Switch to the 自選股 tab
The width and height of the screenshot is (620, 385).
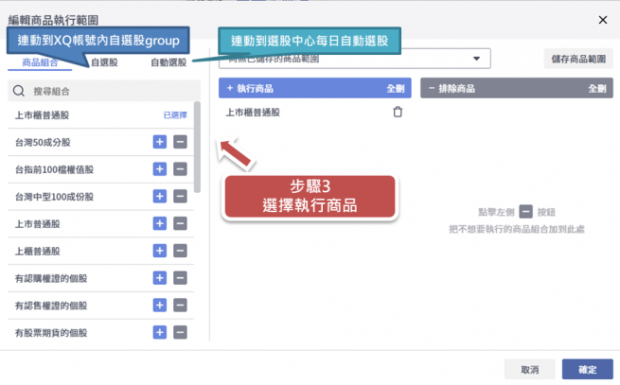[x=105, y=63]
